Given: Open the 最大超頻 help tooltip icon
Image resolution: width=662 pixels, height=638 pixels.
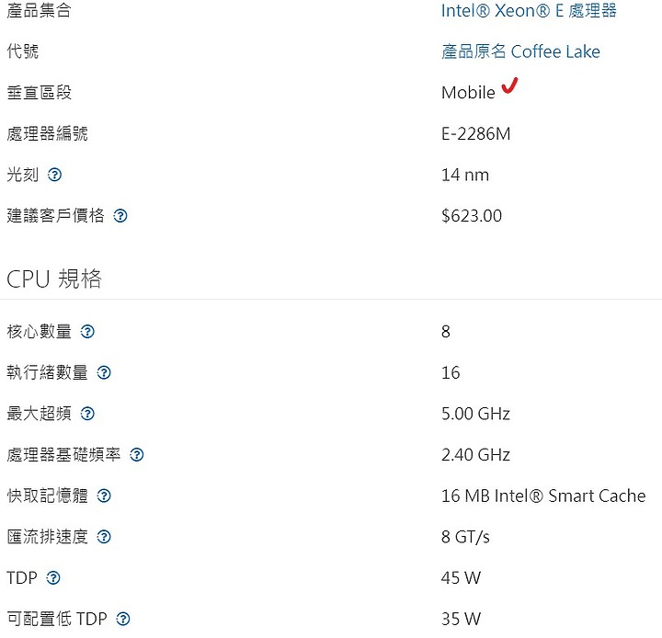Looking at the screenshot, I should [x=87, y=414].
